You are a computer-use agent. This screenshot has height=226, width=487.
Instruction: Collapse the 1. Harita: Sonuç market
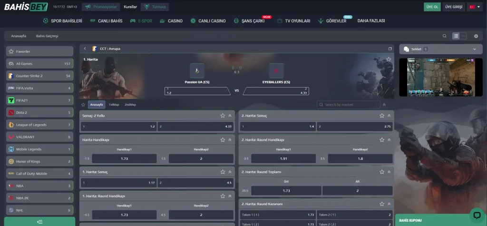[x=230, y=172]
